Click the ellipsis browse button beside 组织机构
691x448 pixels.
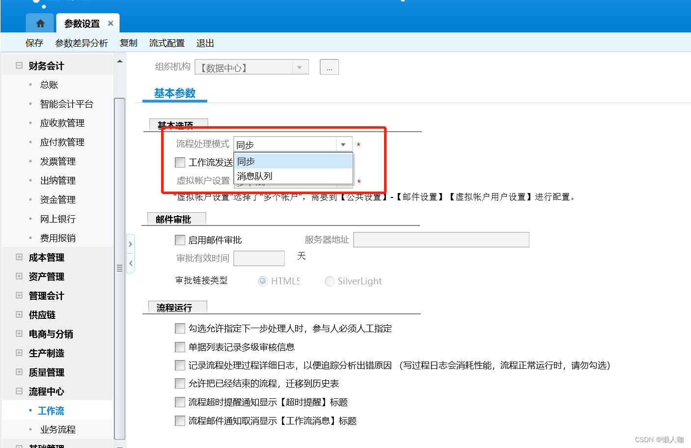(329, 67)
